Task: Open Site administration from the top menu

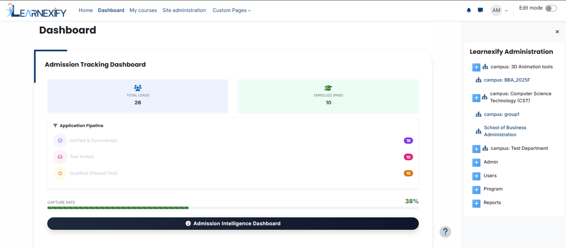Action: [x=184, y=10]
